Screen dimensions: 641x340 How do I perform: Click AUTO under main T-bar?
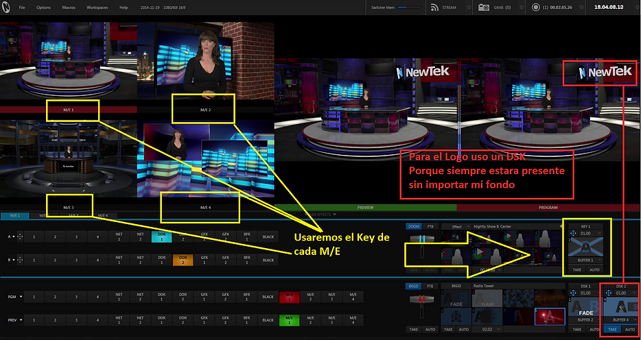tap(430, 330)
